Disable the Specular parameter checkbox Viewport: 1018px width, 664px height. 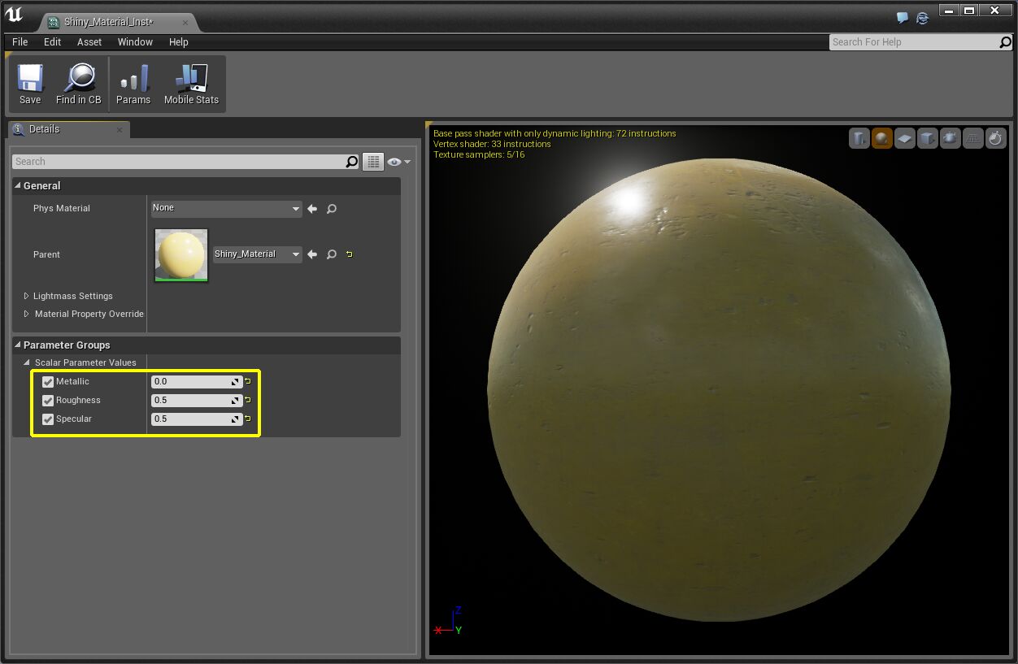48,419
